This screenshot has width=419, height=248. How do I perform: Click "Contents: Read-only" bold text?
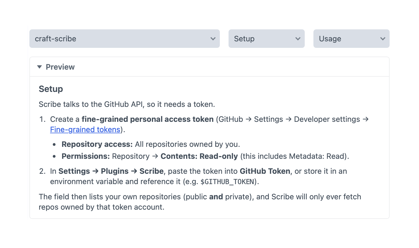(x=199, y=156)
